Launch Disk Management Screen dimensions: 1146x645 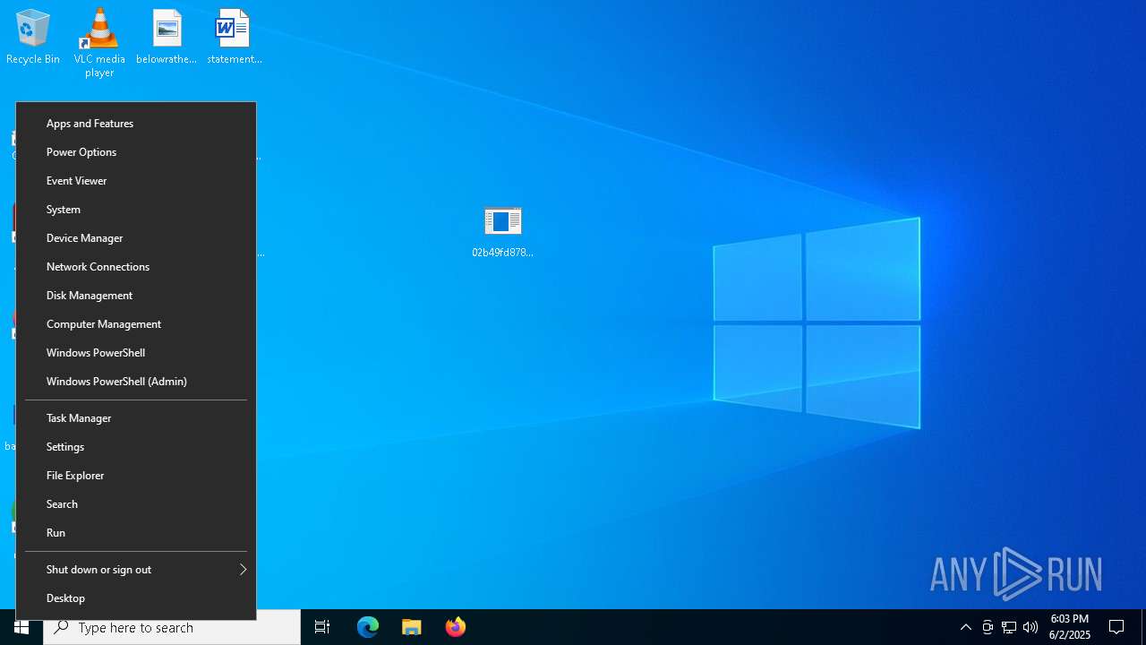(x=136, y=296)
